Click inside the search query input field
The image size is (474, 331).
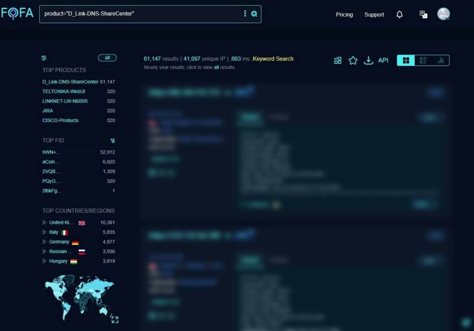pos(139,14)
